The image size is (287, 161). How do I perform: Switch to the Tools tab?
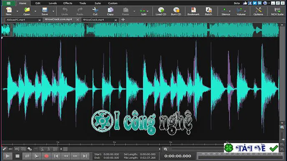point(83,3)
